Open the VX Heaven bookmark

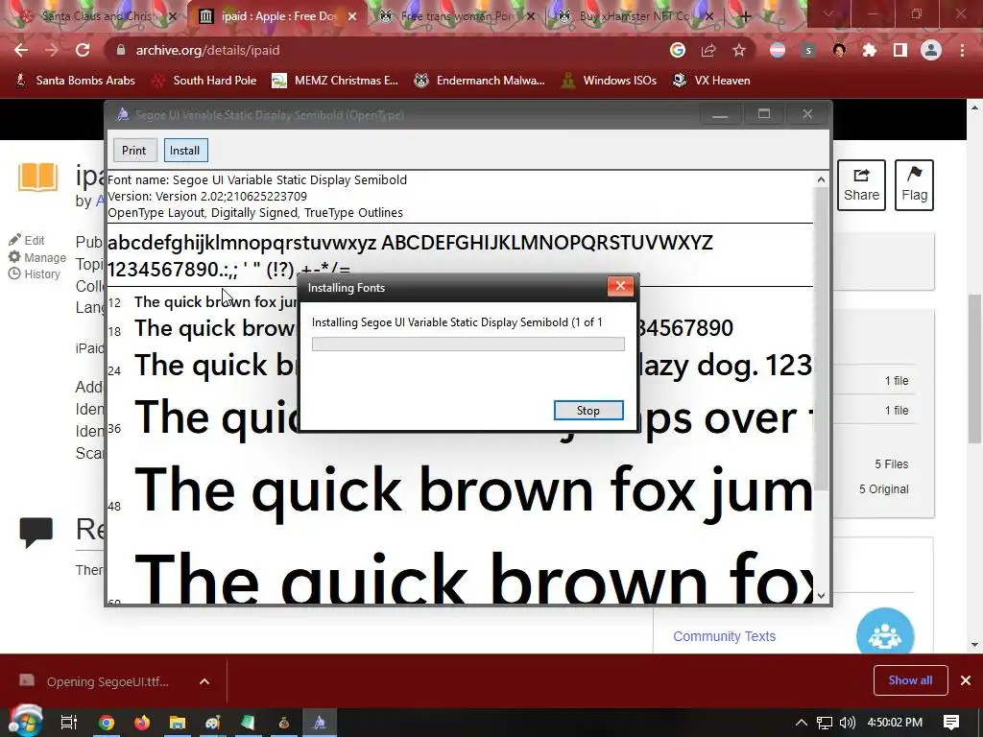pos(711,81)
